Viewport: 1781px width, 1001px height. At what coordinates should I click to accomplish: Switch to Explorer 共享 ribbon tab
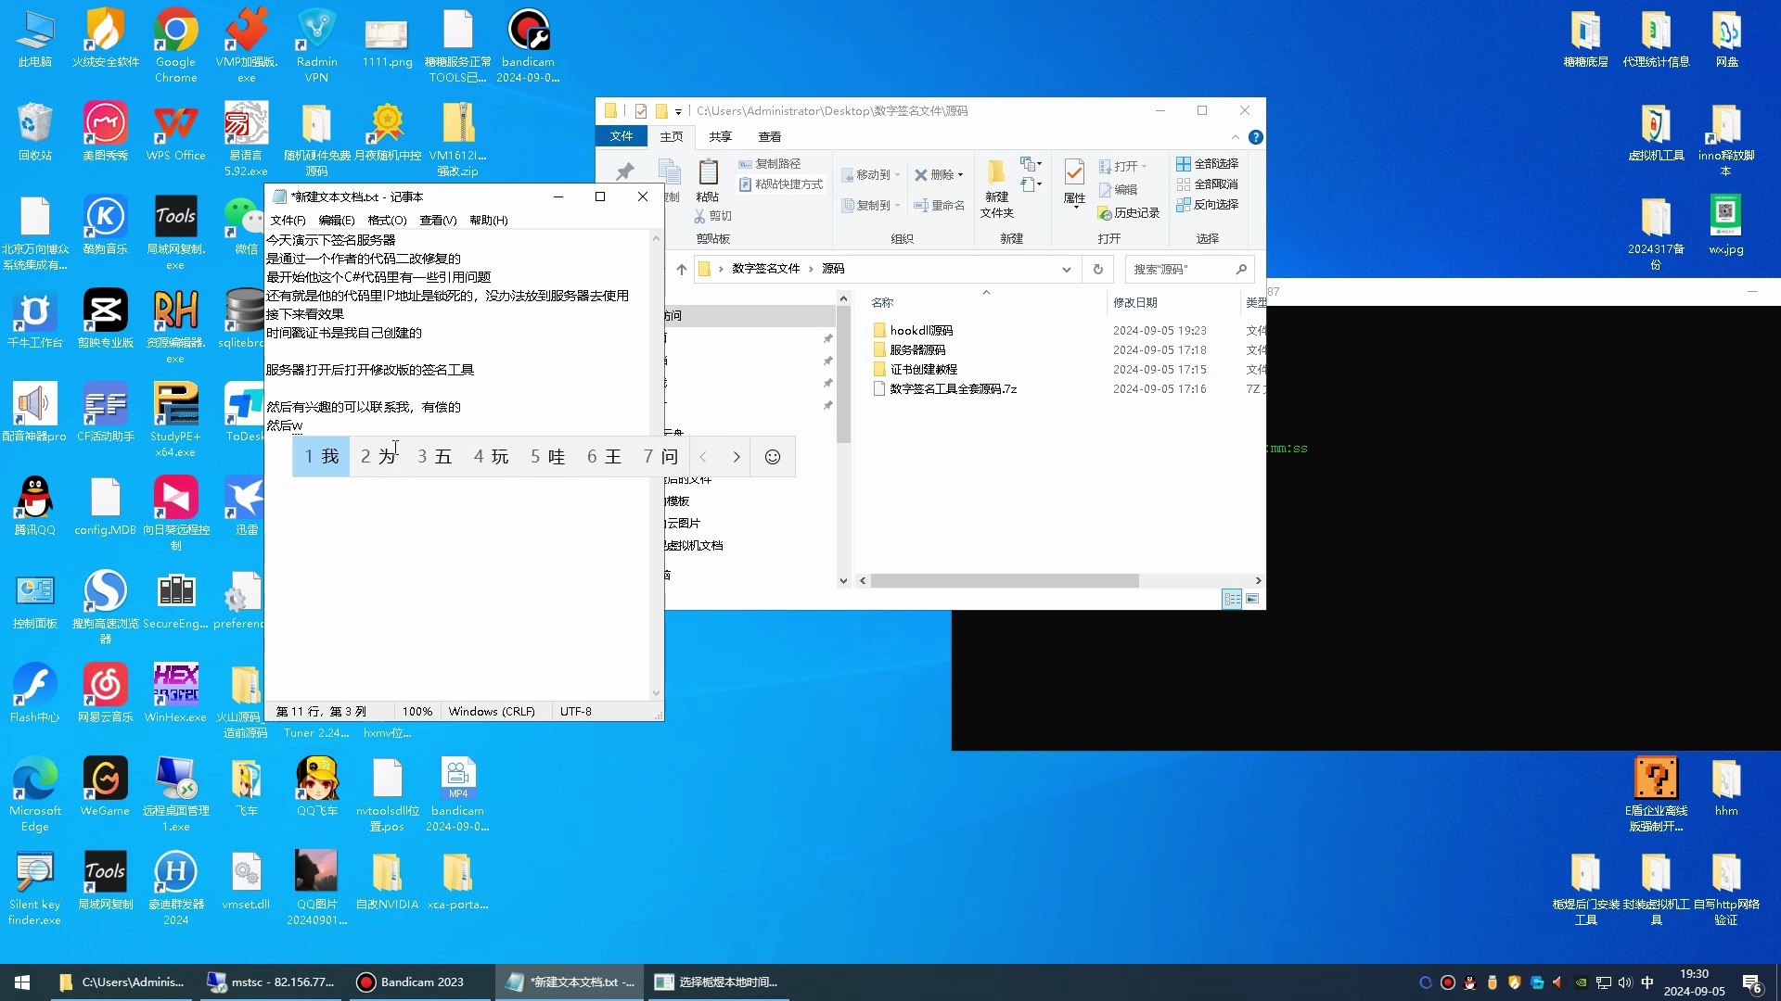click(x=720, y=137)
